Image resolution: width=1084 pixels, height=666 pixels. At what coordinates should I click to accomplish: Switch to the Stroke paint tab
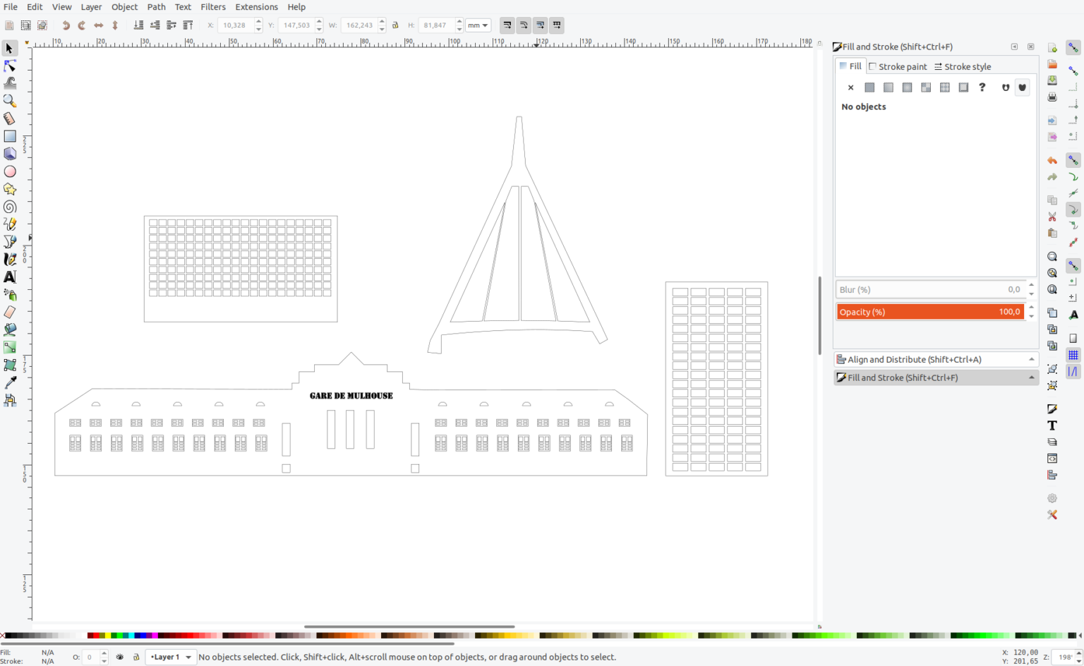pyautogui.click(x=898, y=66)
